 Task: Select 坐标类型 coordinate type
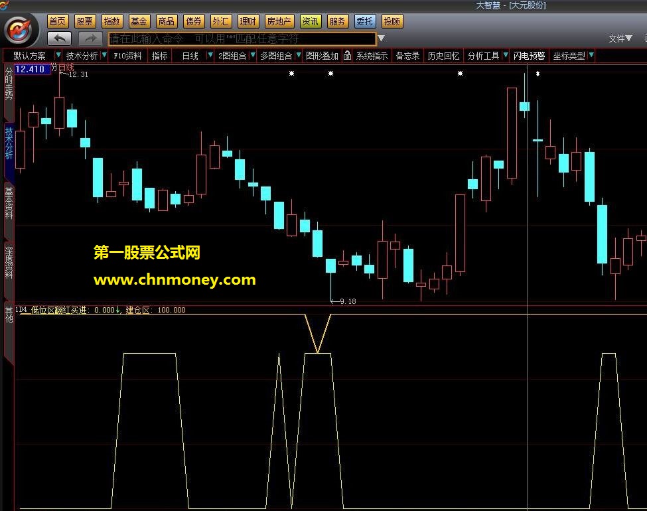569,56
